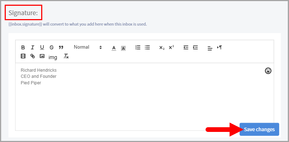Insert a video into signature
The image size is (289, 142).
(x=23, y=56)
